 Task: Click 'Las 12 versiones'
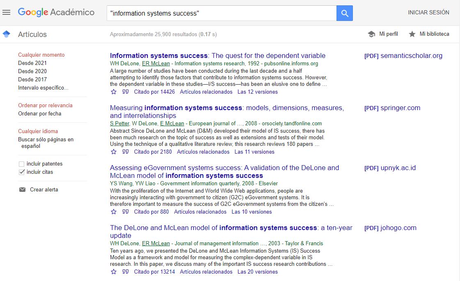pyautogui.click(x=258, y=92)
